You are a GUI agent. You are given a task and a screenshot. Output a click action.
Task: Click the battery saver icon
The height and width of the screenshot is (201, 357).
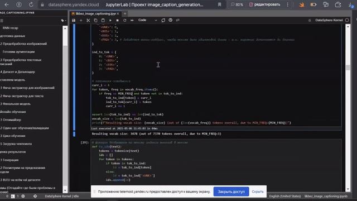coord(313,4)
